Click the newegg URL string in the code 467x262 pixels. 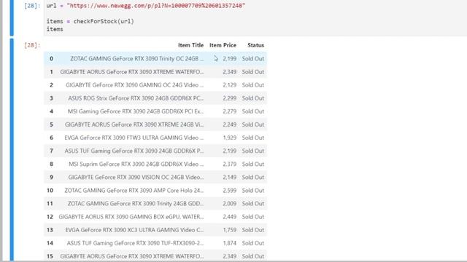tap(156, 6)
